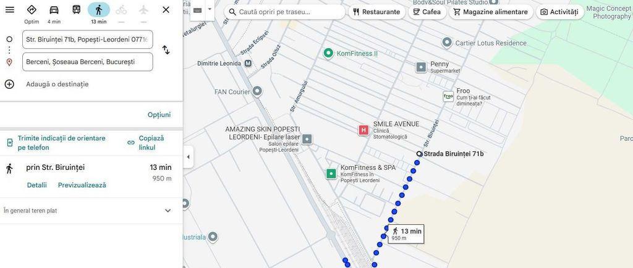Filter by Restaurante along the route

[376, 12]
